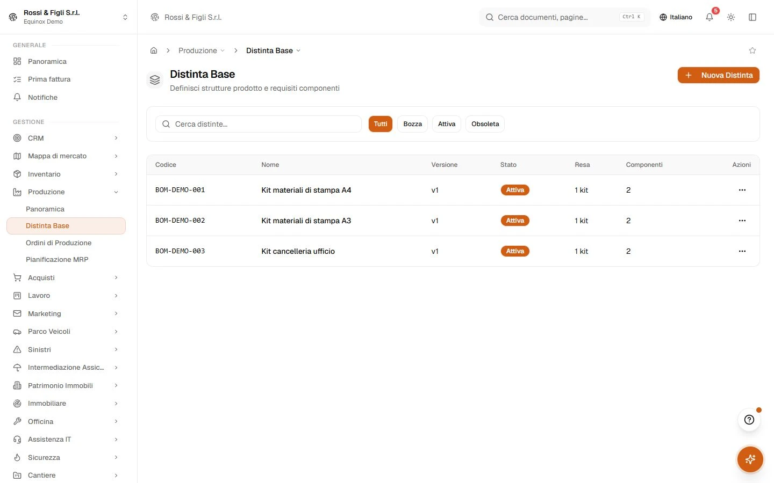Open the Rossi & Figli company switcher
774x483 pixels.
[68, 17]
